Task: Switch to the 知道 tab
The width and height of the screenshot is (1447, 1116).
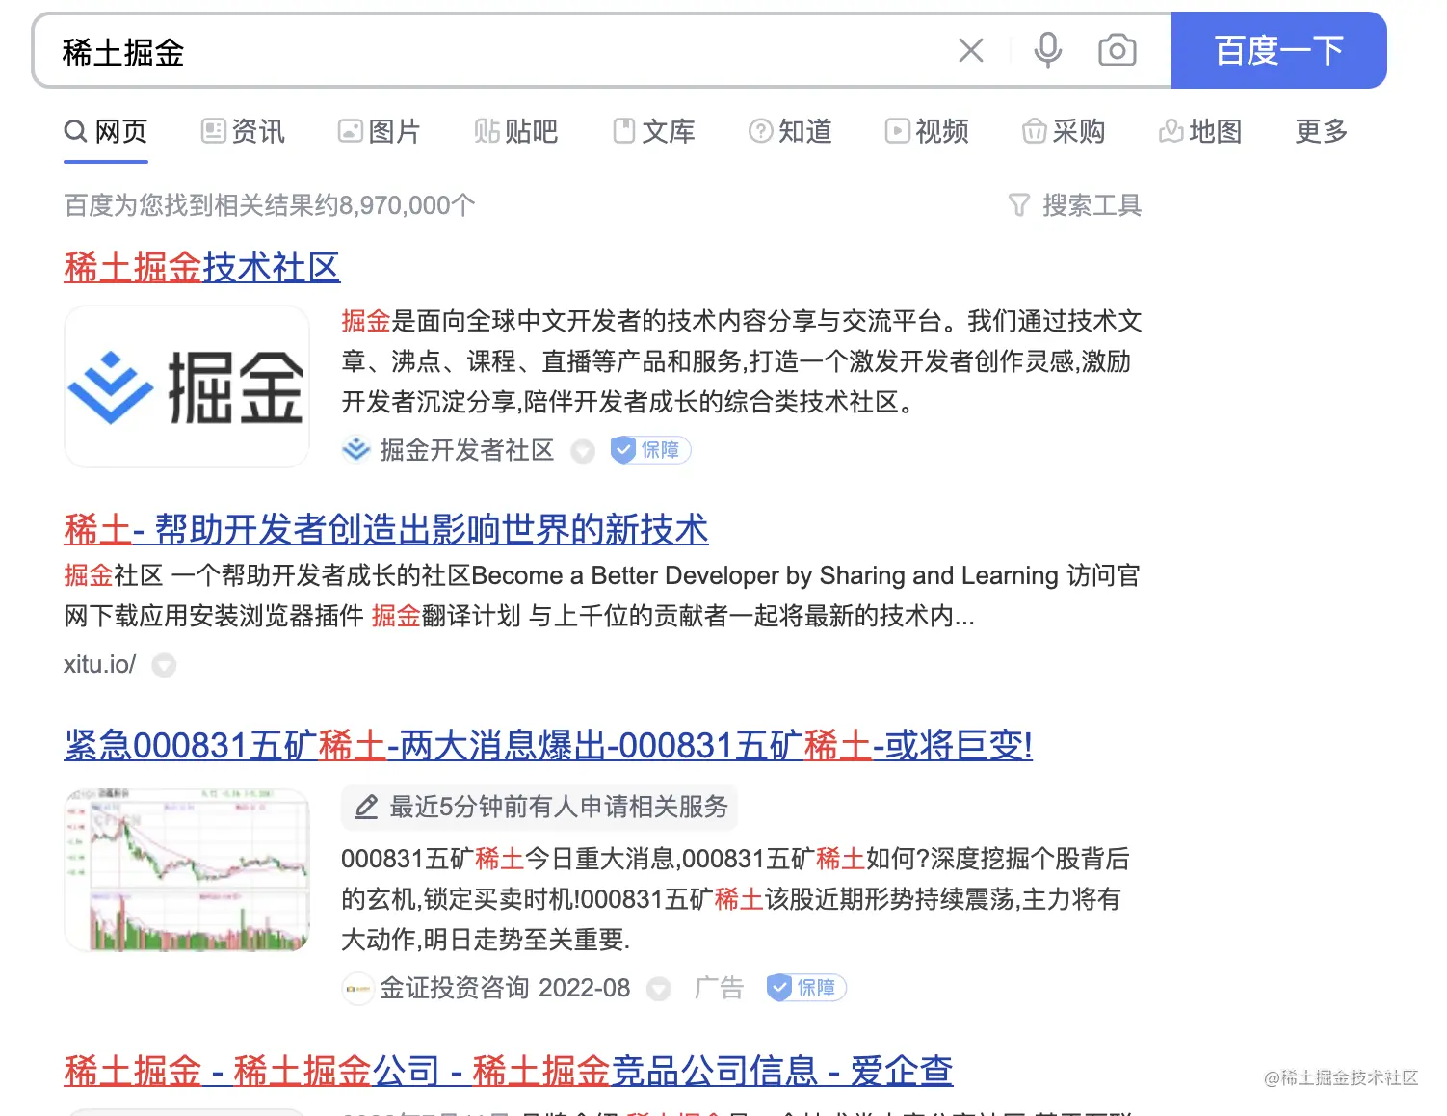Action: tap(790, 131)
